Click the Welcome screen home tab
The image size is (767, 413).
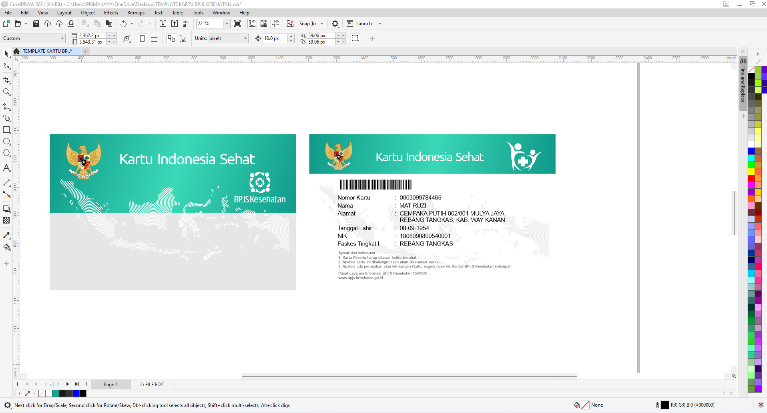(16, 51)
